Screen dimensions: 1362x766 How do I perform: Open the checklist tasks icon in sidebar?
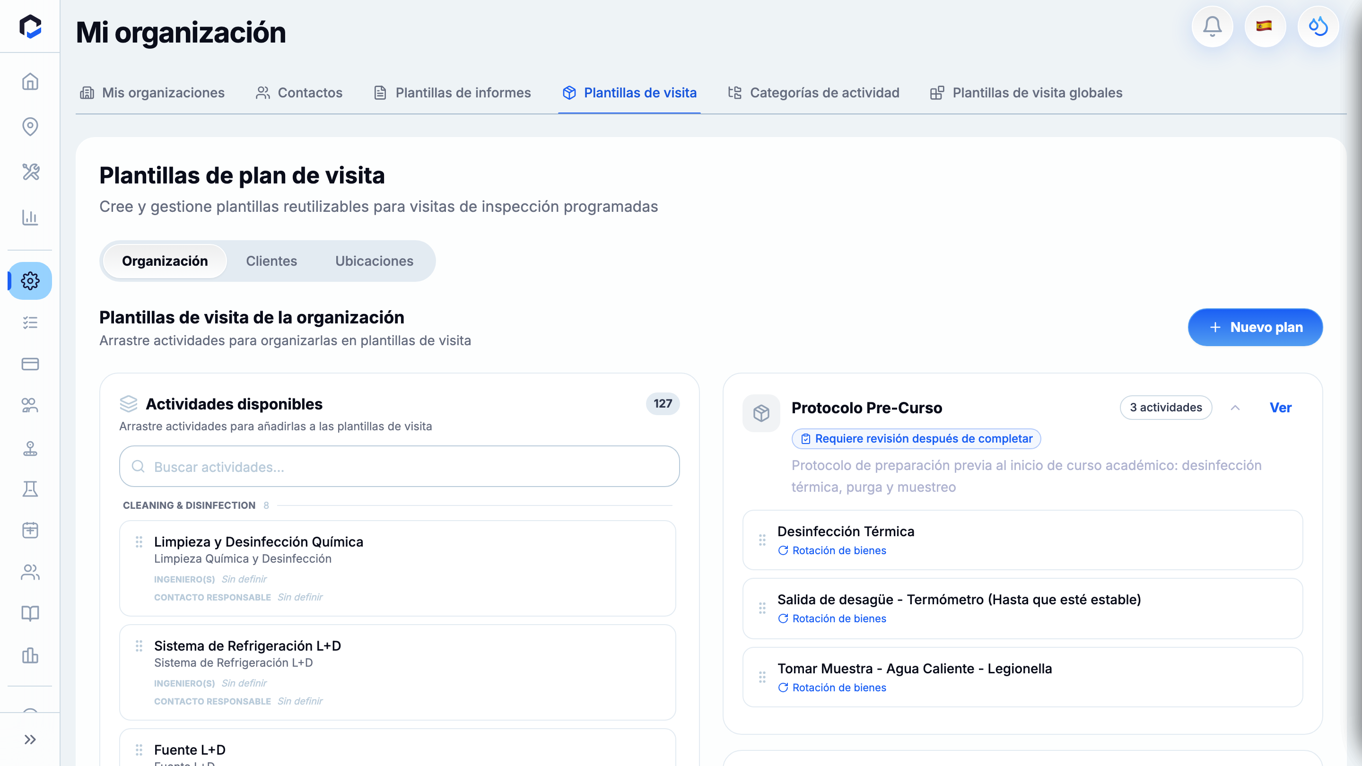30,322
